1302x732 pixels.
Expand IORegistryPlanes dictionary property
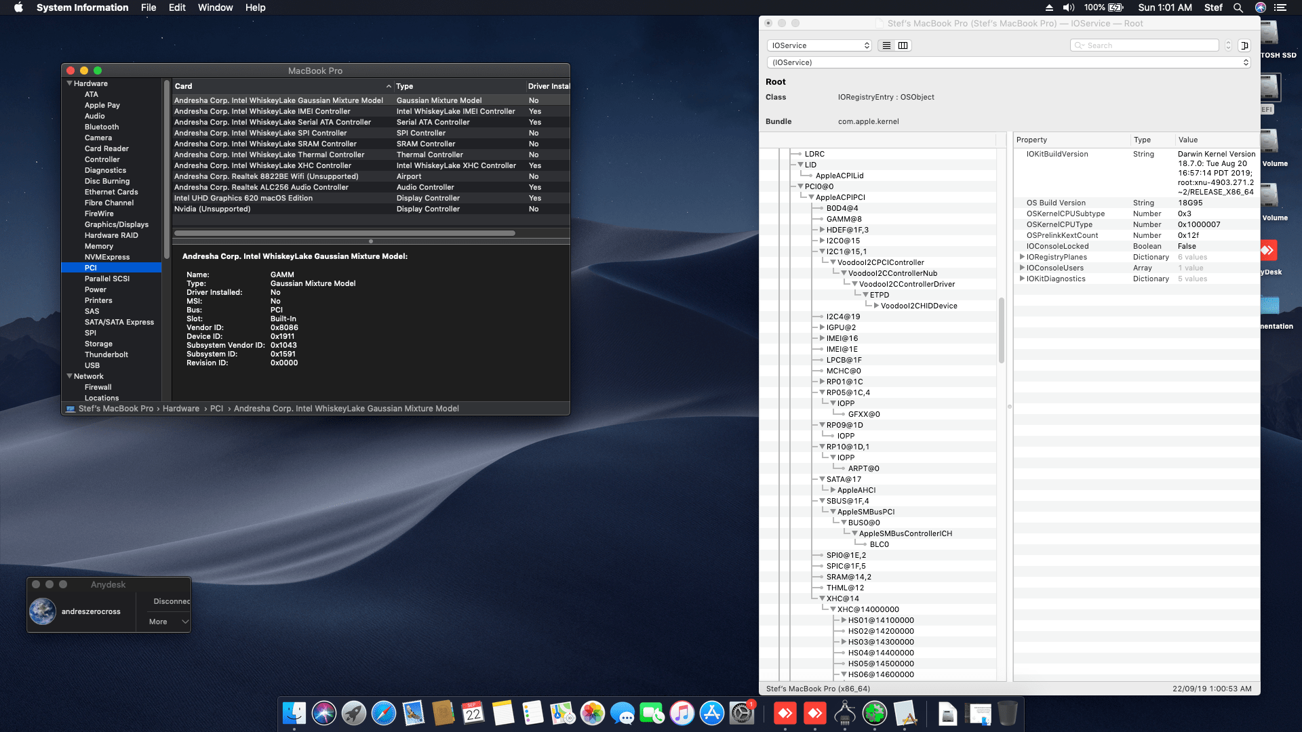1022,257
